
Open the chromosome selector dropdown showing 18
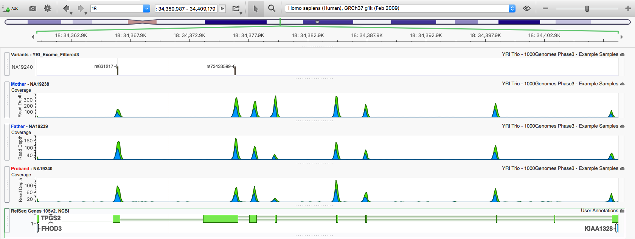point(147,9)
